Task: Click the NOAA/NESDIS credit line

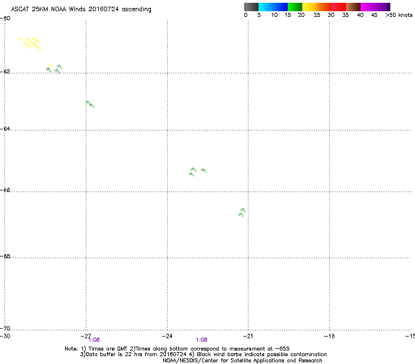Action: click(242, 361)
